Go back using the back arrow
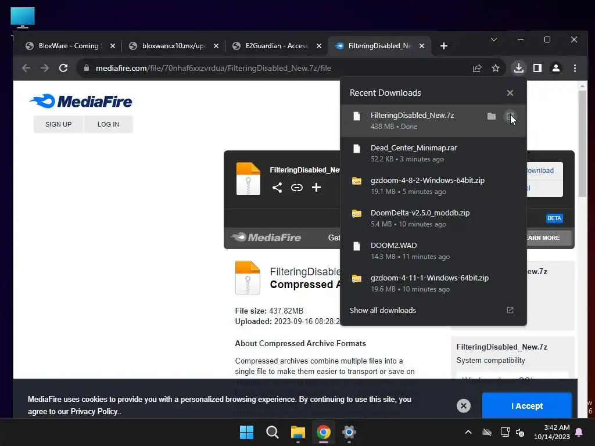This screenshot has width=595, height=446. pos(26,69)
